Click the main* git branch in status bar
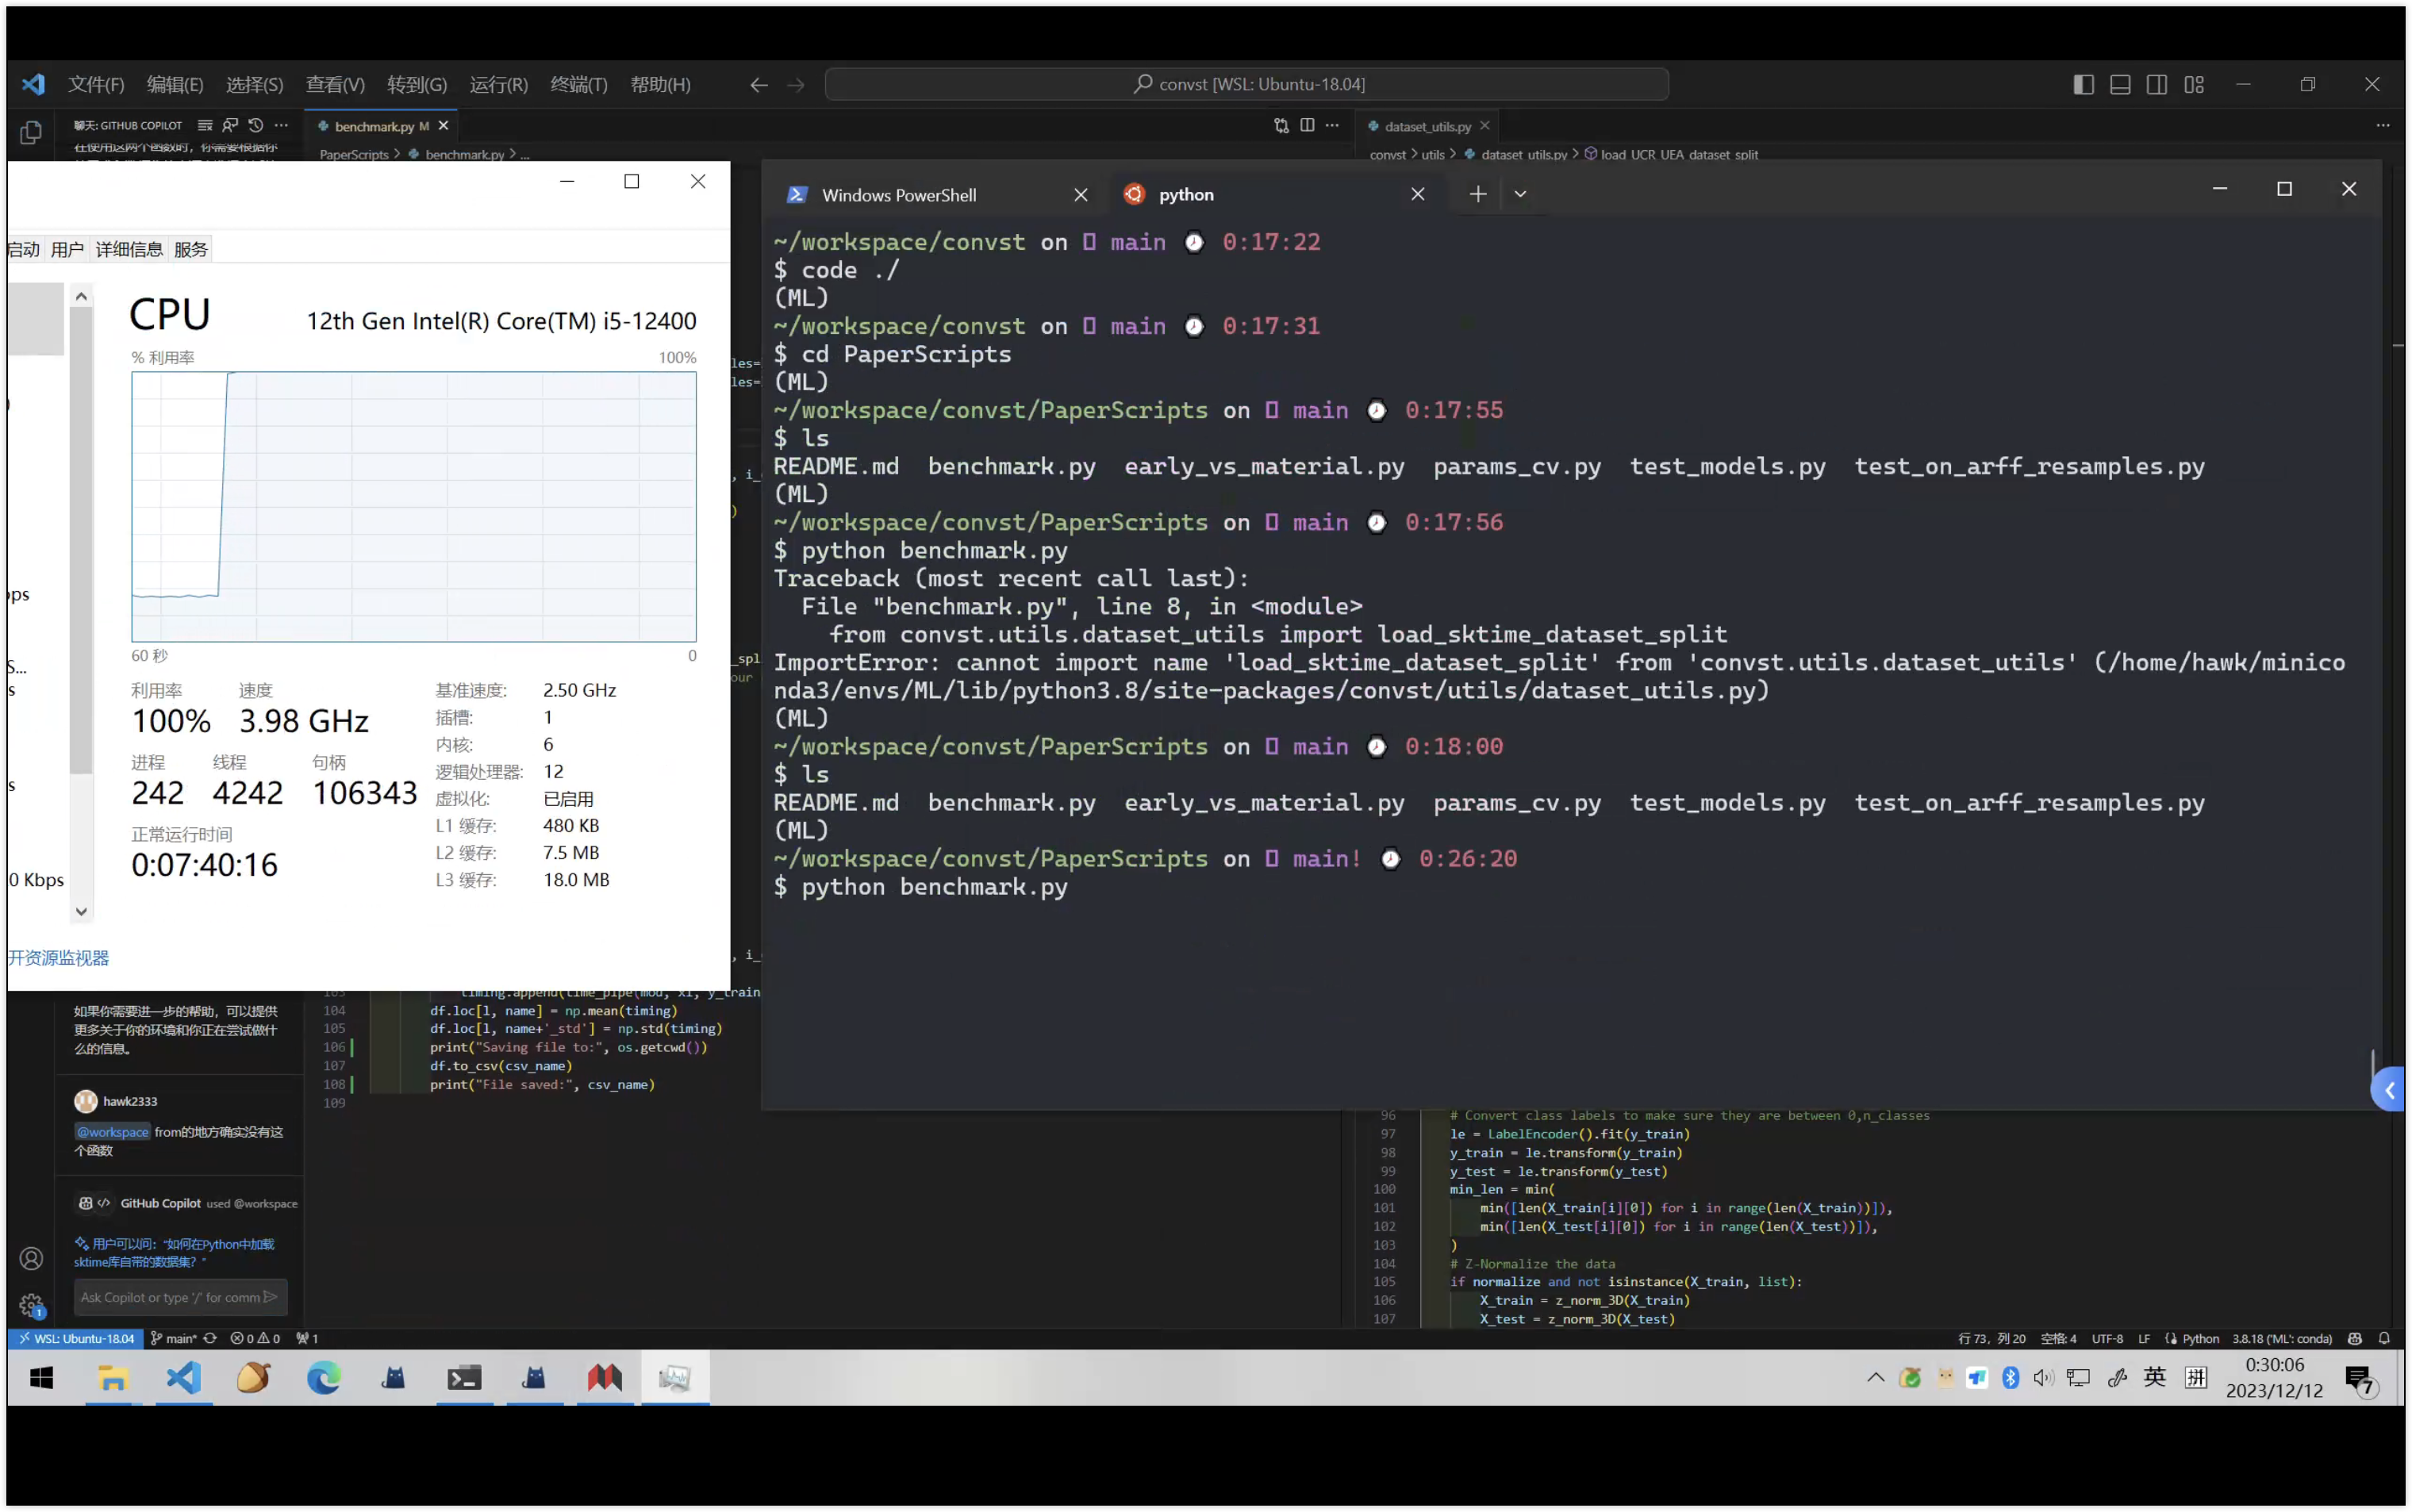The image size is (2412, 1512). [173, 1338]
